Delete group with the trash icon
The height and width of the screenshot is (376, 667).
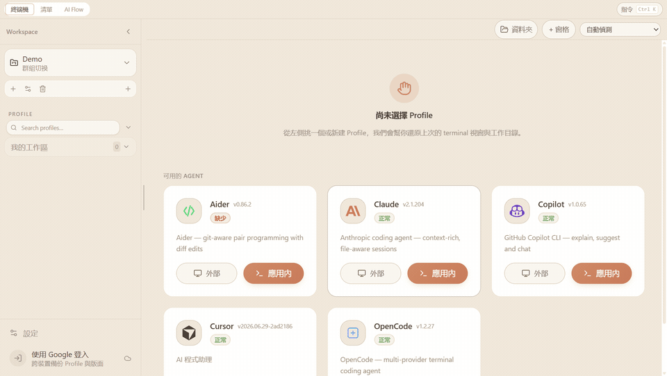[42, 89]
